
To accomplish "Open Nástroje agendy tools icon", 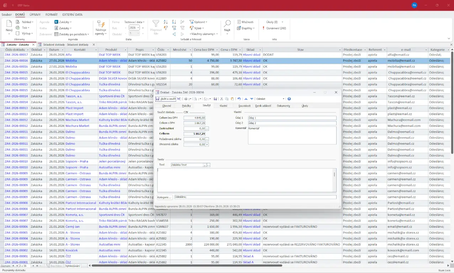I will pyautogui.click(x=101, y=25).
